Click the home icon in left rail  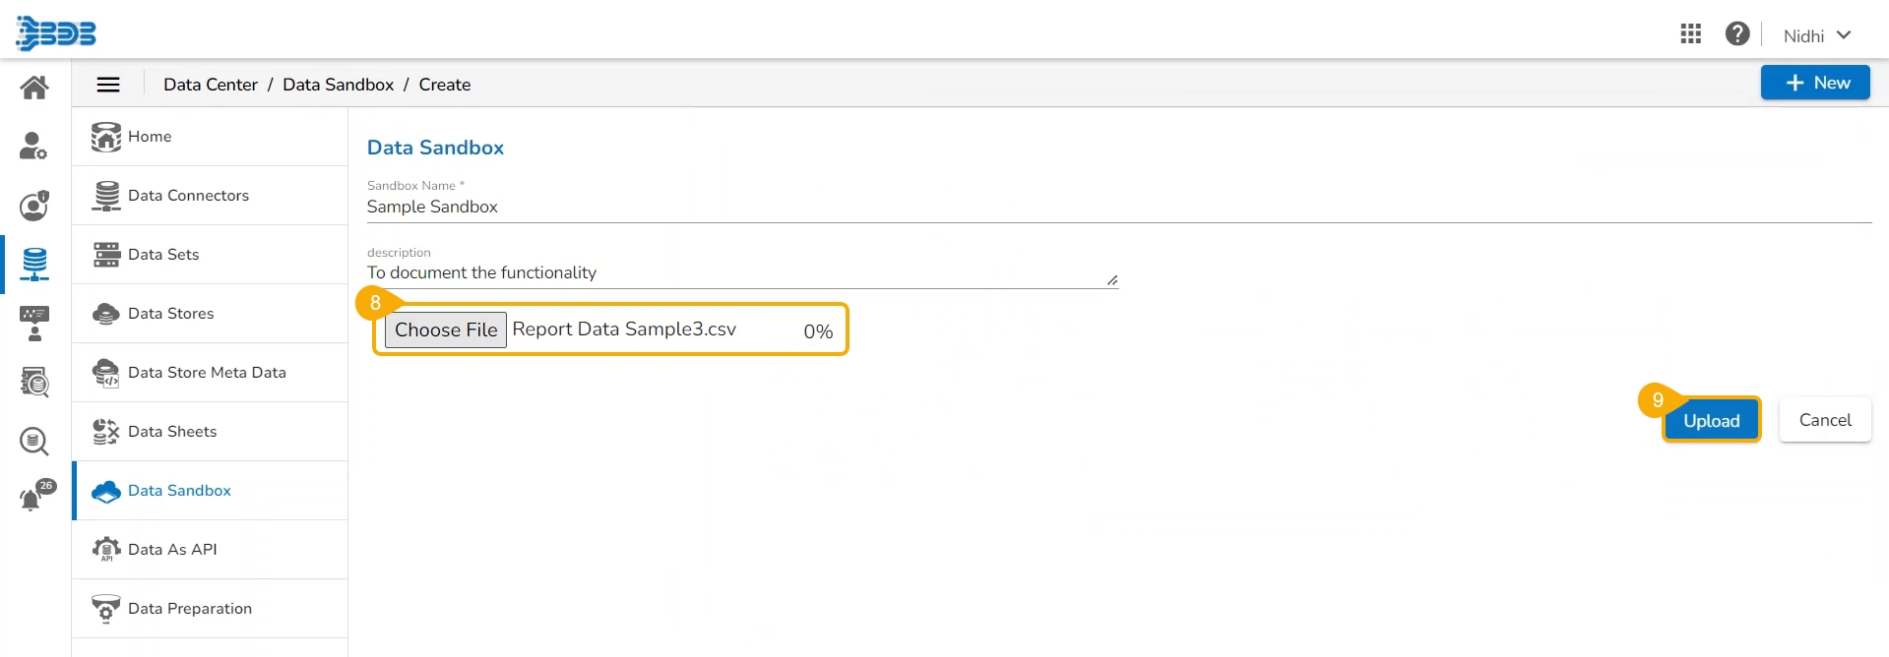click(34, 88)
